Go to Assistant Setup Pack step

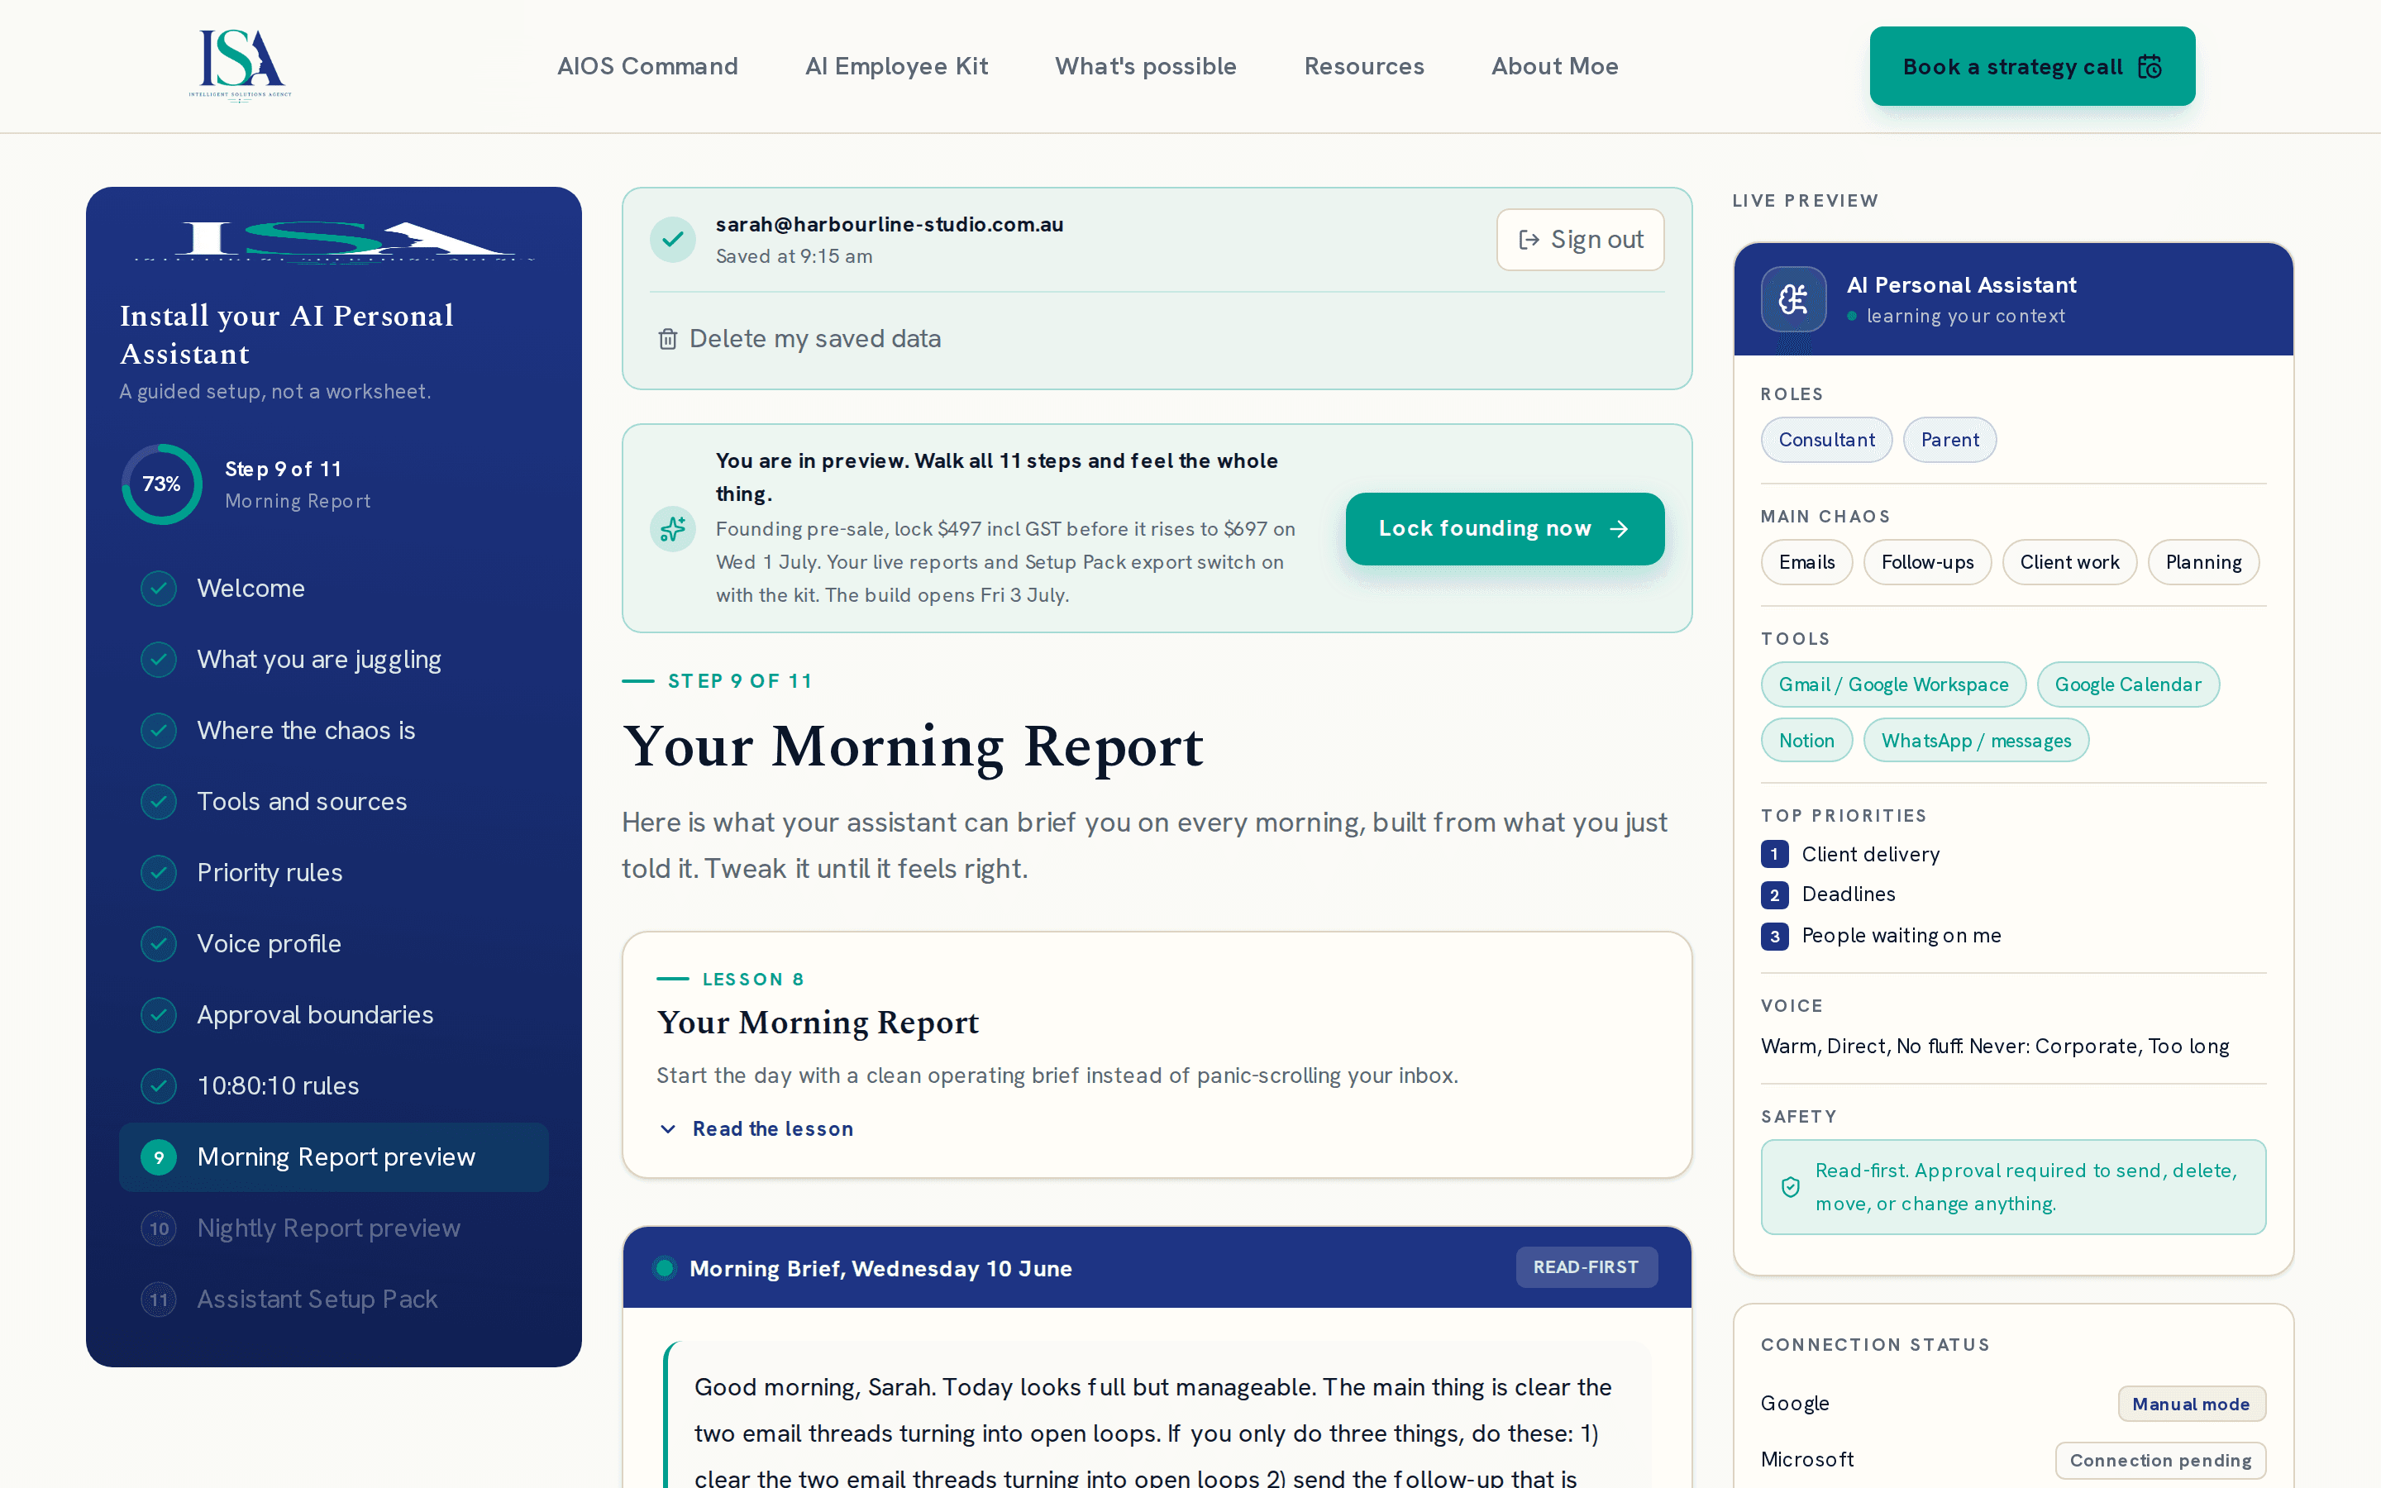coord(333,1299)
